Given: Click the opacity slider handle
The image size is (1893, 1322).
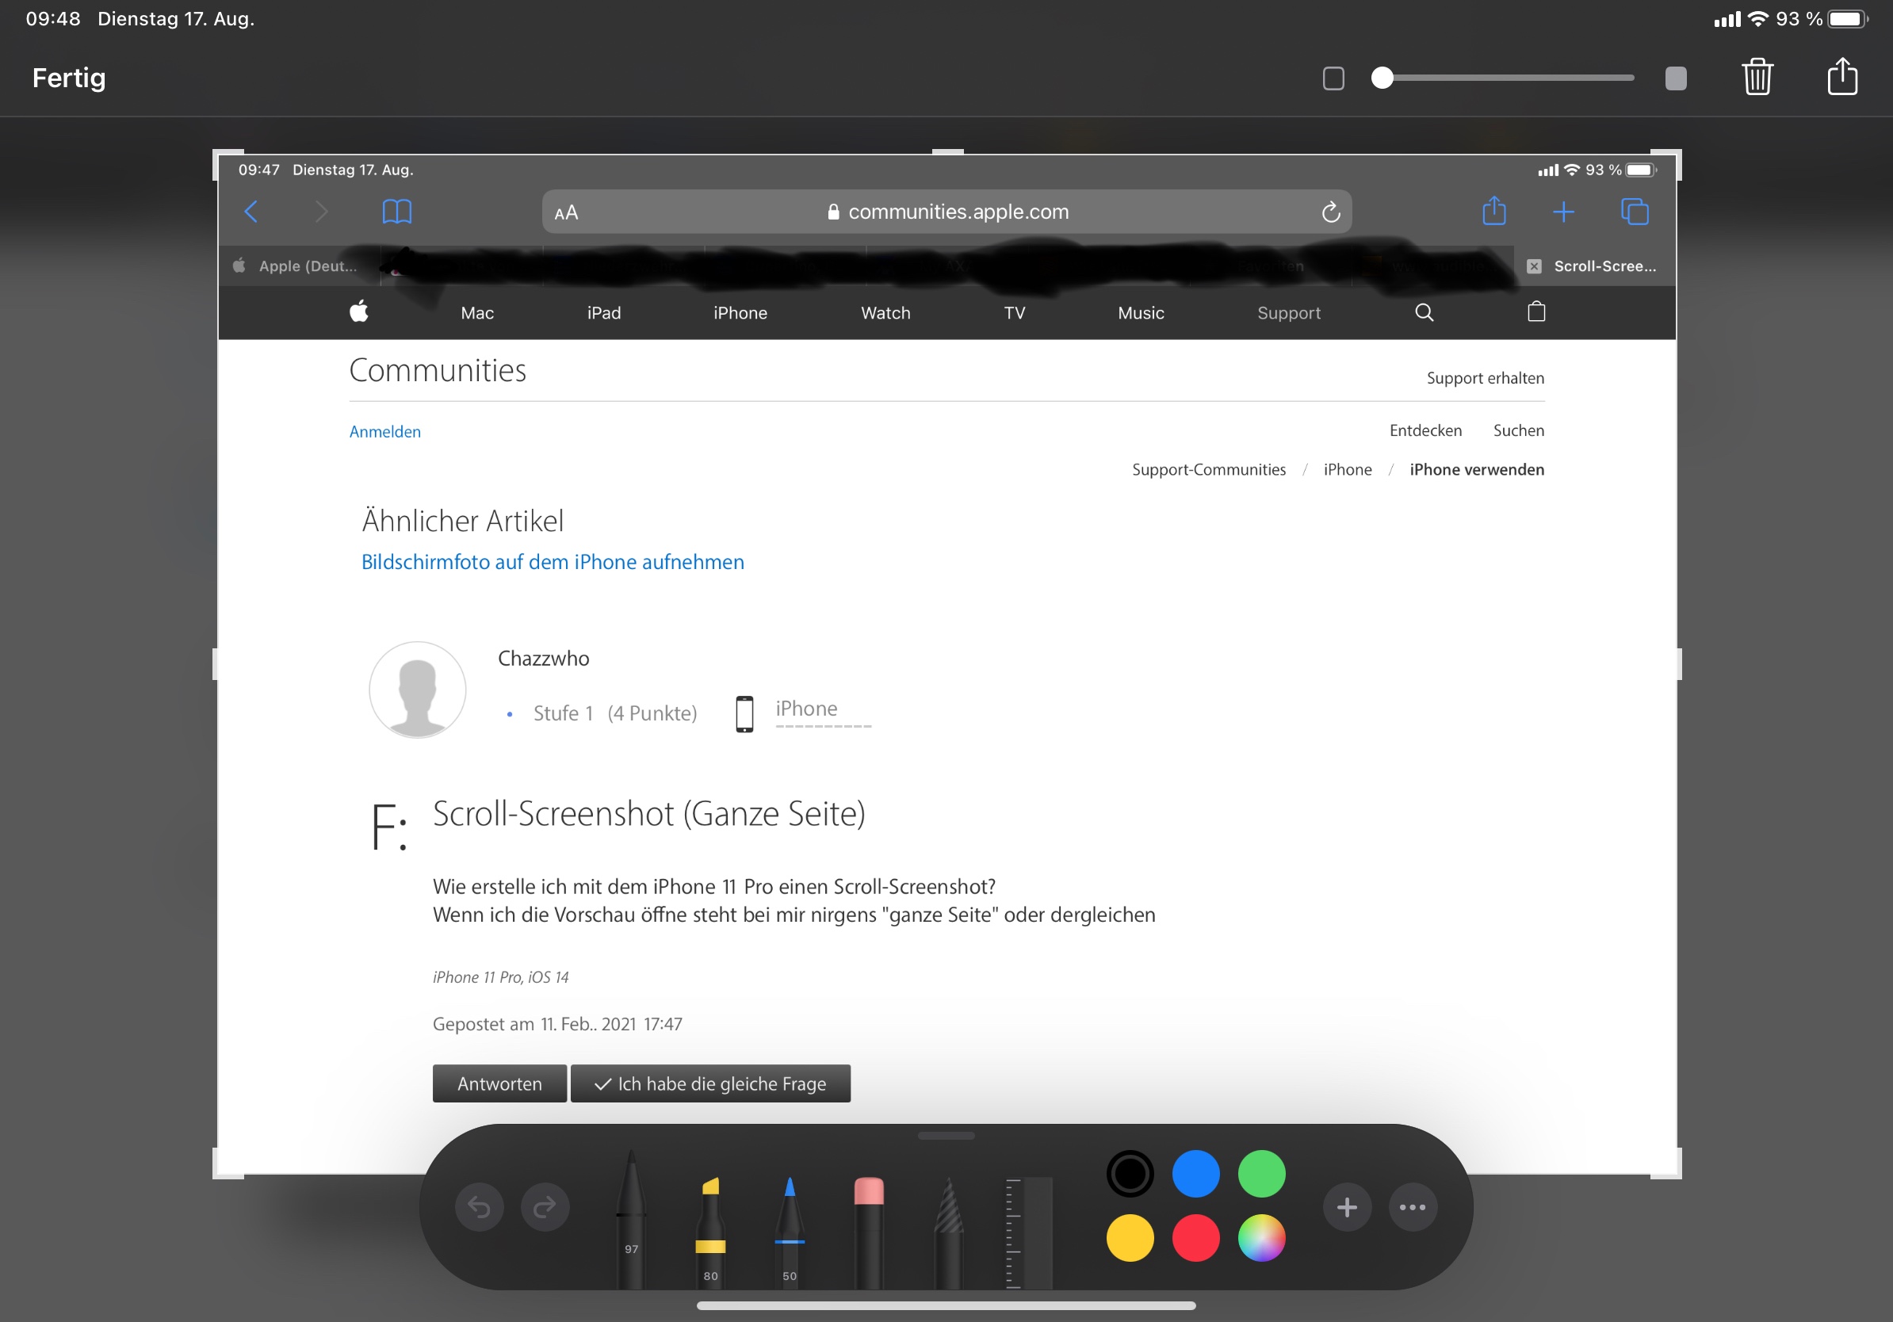Looking at the screenshot, I should click(1382, 78).
